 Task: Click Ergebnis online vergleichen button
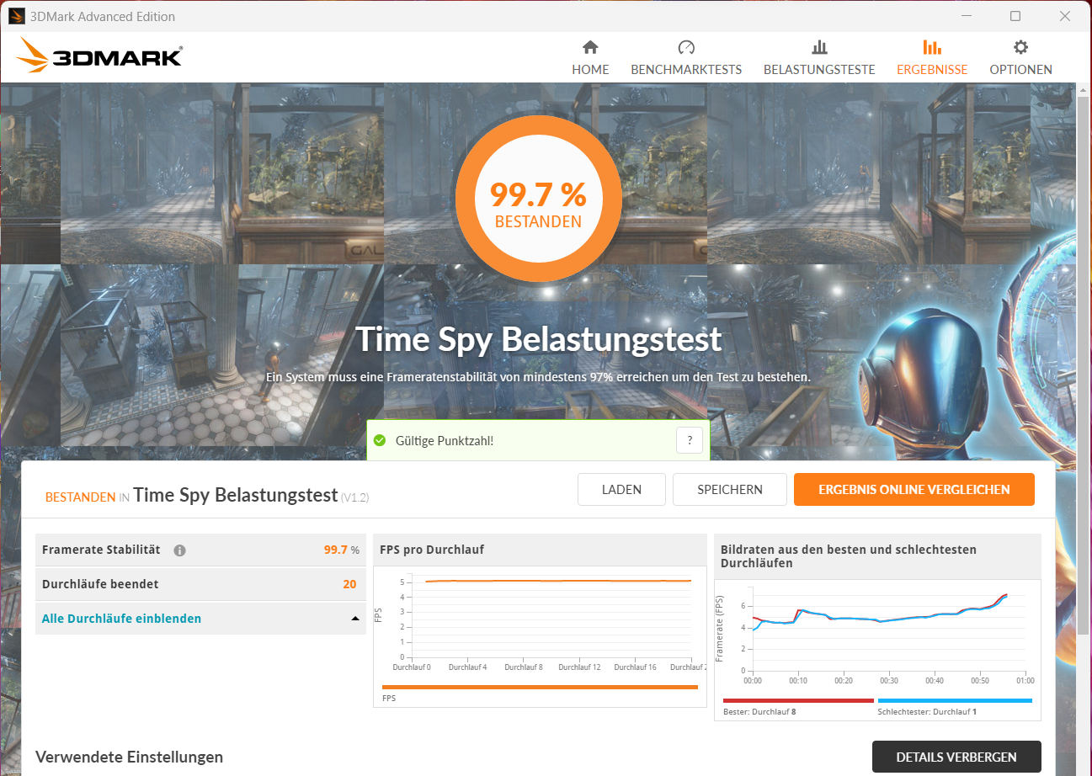click(x=914, y=489)
